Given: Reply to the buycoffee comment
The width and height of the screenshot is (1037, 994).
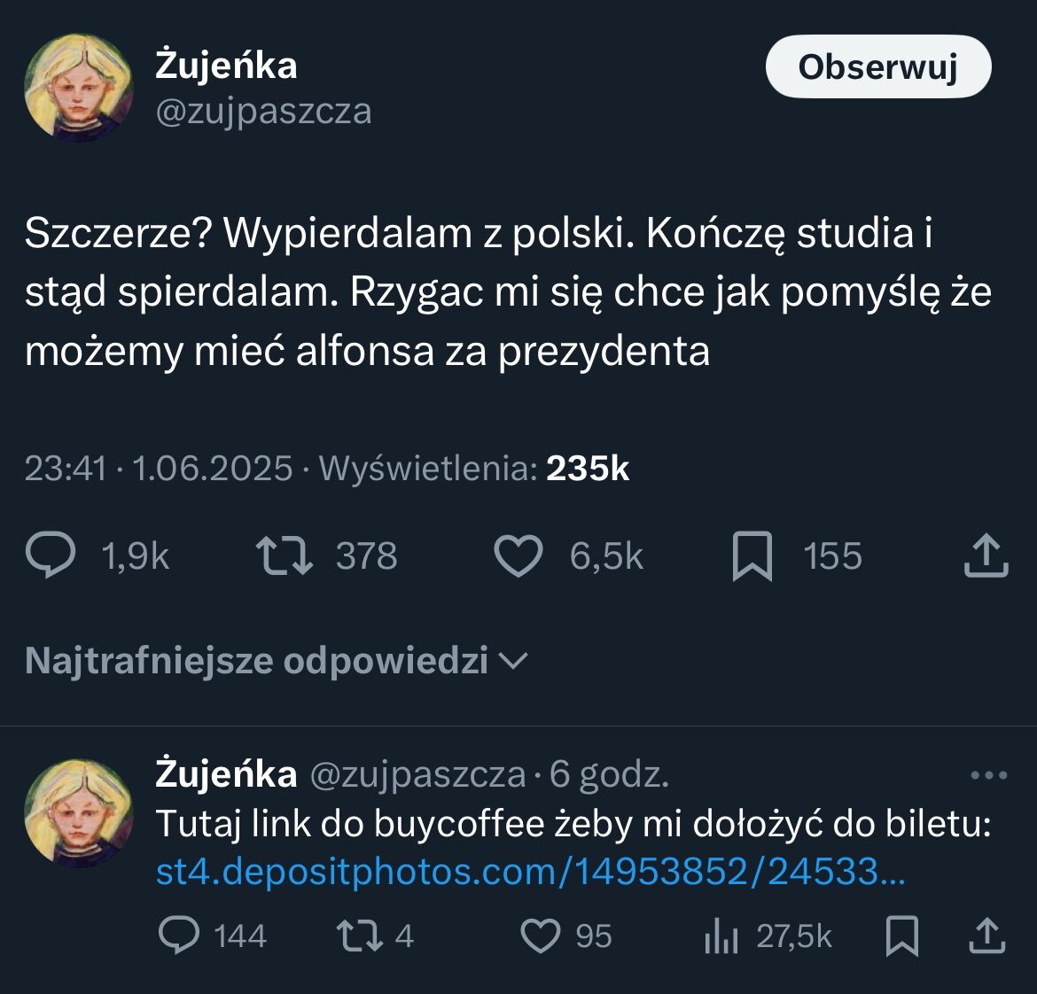Looking at the screenshot, I should pos(179,936).
